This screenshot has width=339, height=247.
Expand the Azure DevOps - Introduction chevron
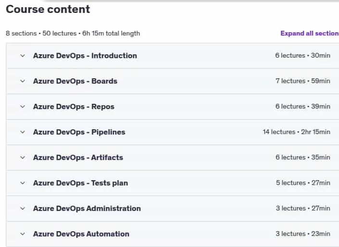pyautogui.click(x=23, y=56)
